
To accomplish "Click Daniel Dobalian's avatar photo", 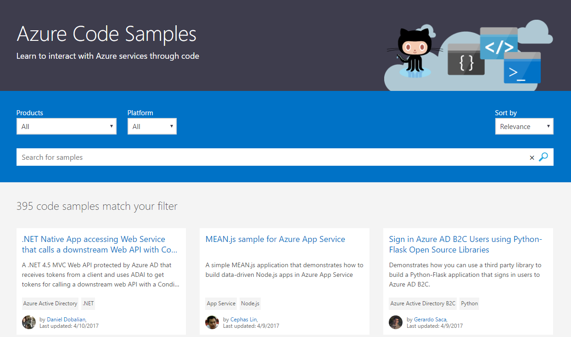I will (29, 322).
